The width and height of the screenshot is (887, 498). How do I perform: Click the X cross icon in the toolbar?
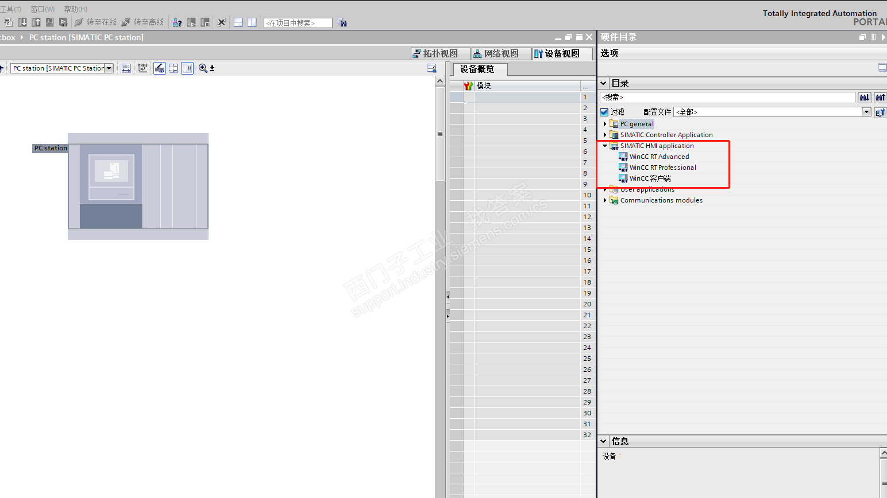coord(222,22)
